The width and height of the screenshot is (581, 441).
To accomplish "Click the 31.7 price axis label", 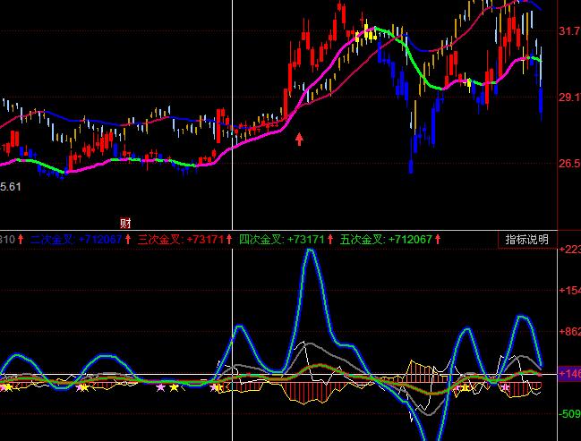I will pos(568,31).
